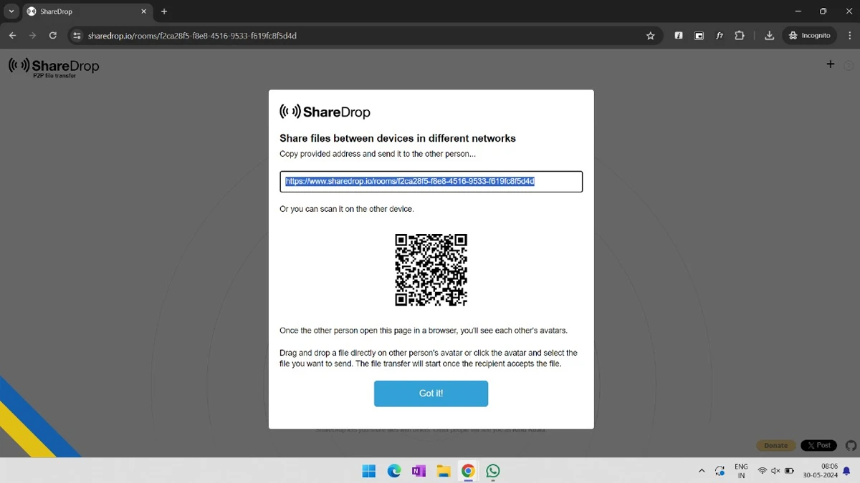Viewport: 860px width, 483px height.
Task: View site information icon in address bar
Action: pos(77,36)
